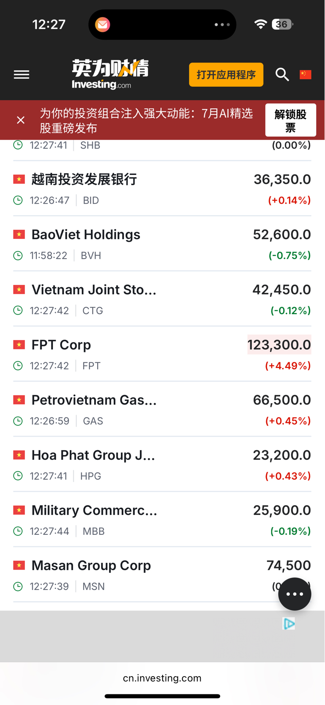Viewport: 325px width, 705px height.
Task: Dismiss the red promo banner
Action: [x=21, y=120]
